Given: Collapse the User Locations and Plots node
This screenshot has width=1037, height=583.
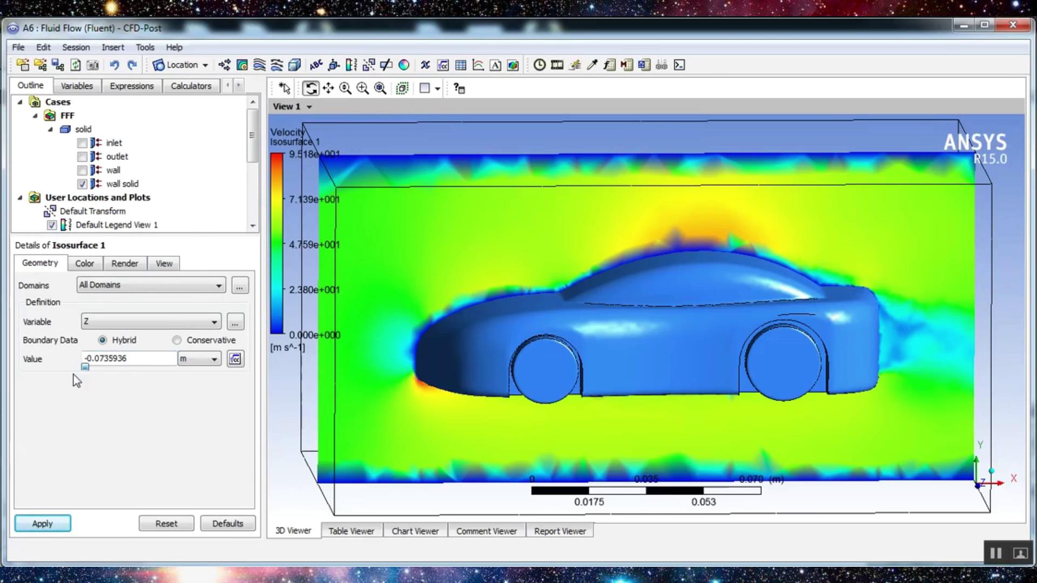Looking at the screenshot, I should pos(20,198).
